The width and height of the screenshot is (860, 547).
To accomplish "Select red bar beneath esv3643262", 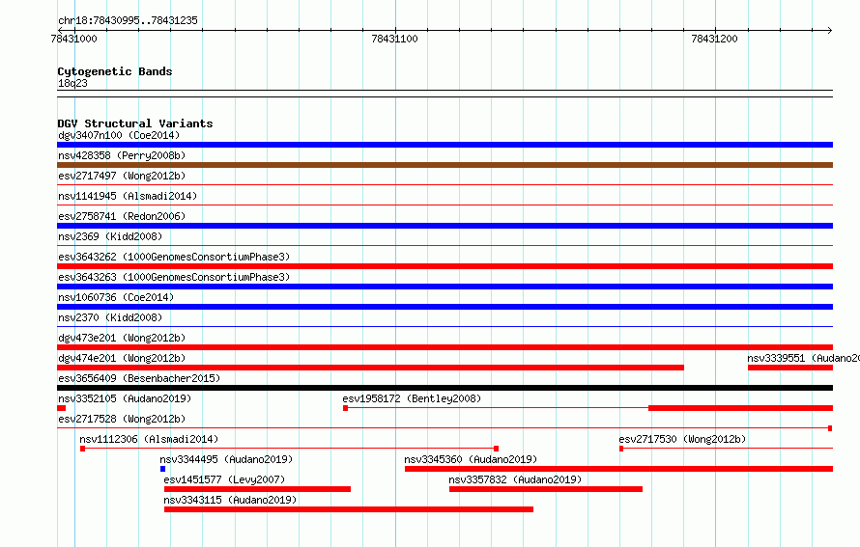I will coord(444,266).
